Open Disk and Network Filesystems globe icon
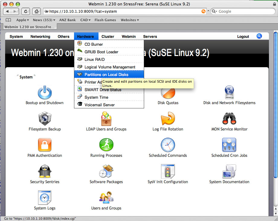The width and height of the screenshot is (278, 221). pos(229,92)
